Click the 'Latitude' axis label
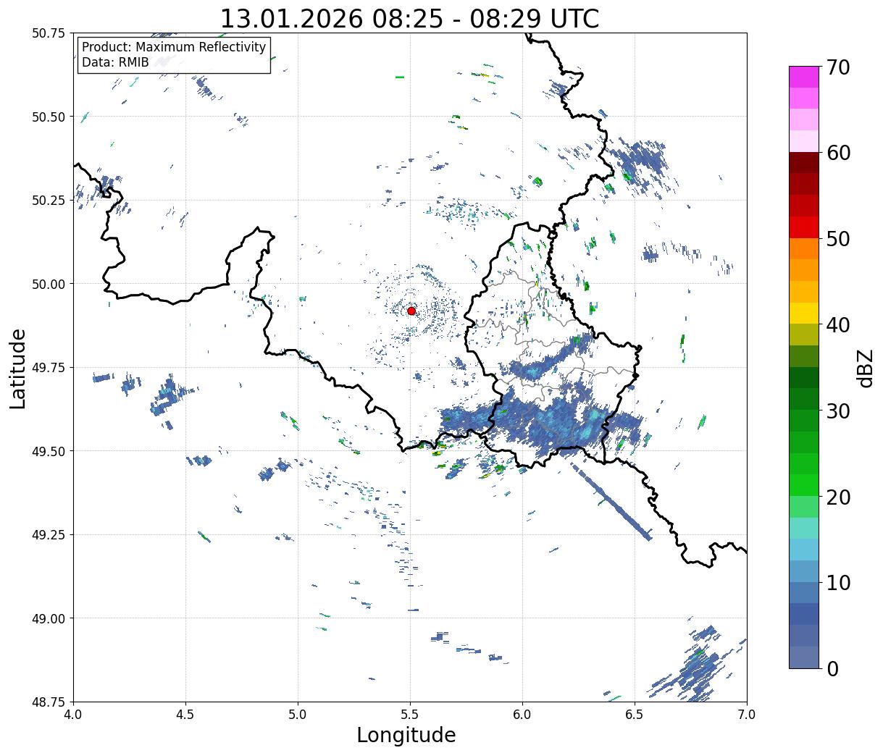 [18, 368]
